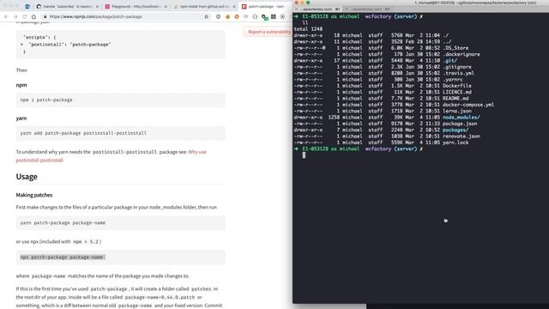Click the circled-i extension icon
The image size is (549, 309).
coord(218,16)
